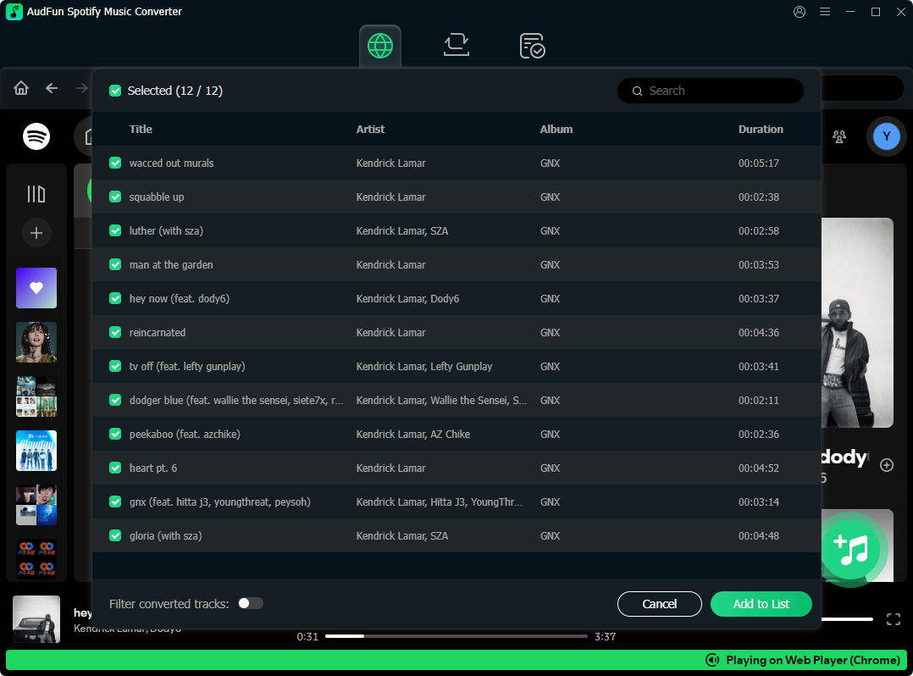
Task: Uncheck 'gloria (with sza)' track
Action: 115,535
